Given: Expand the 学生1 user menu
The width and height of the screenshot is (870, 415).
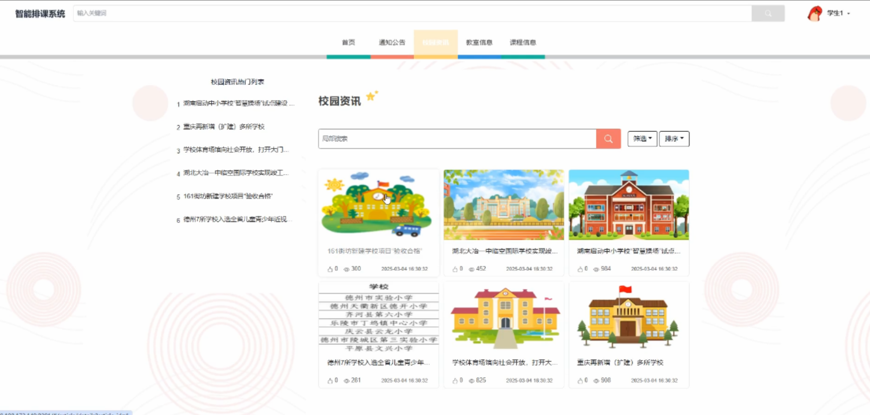Looking at the screenshot, I should point(838,13).
